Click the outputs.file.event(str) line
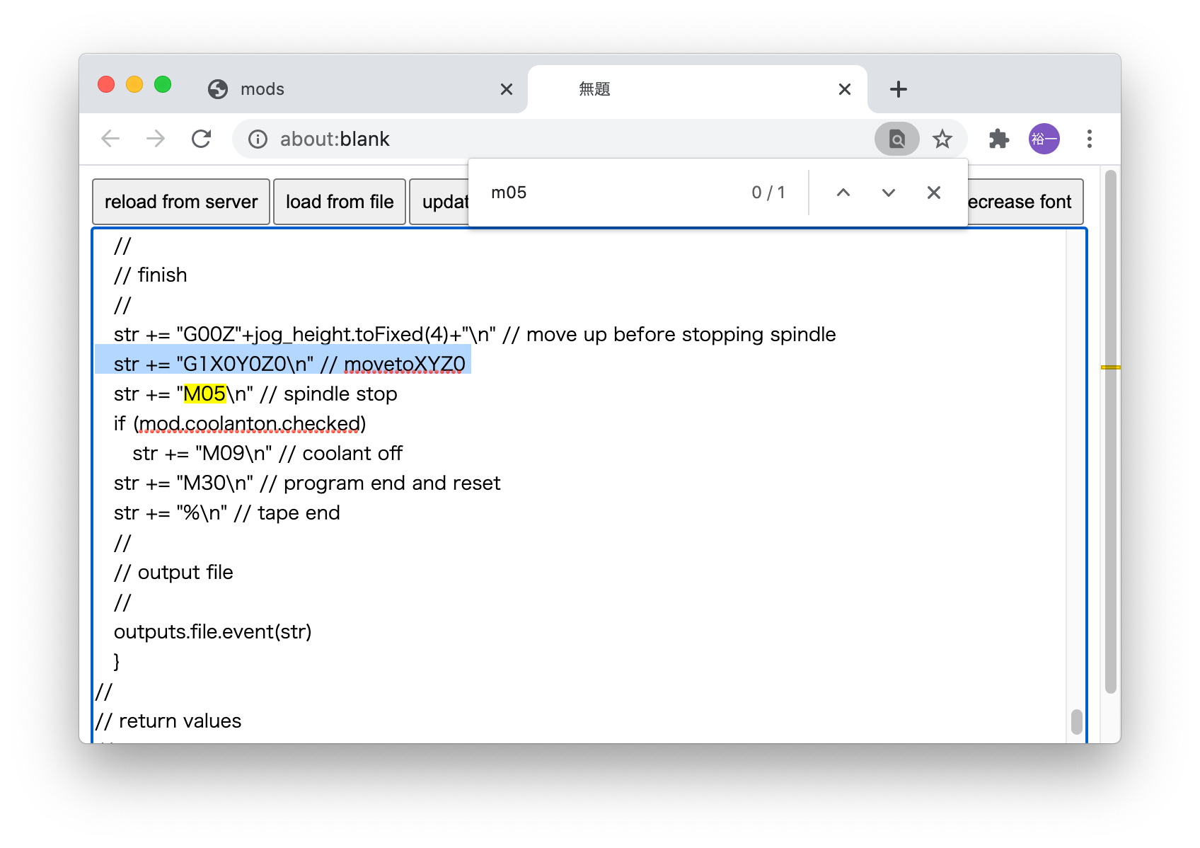1200x848 pixels. click(212, 631)
